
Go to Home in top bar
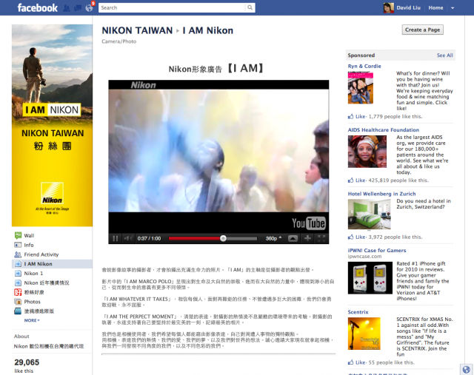coord(435,8)
